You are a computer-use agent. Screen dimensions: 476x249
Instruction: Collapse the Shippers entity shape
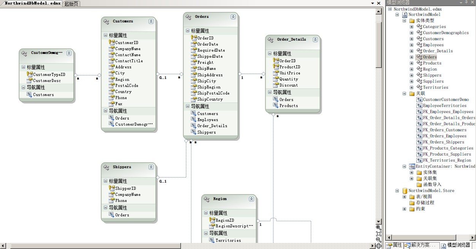(151, 167)
